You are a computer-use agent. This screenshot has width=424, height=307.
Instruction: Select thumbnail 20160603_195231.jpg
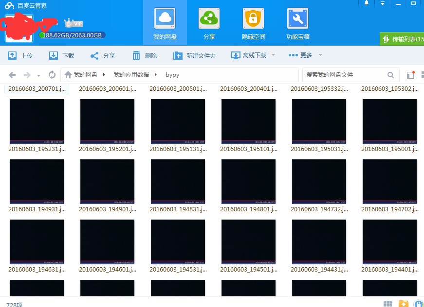(37, 121)
